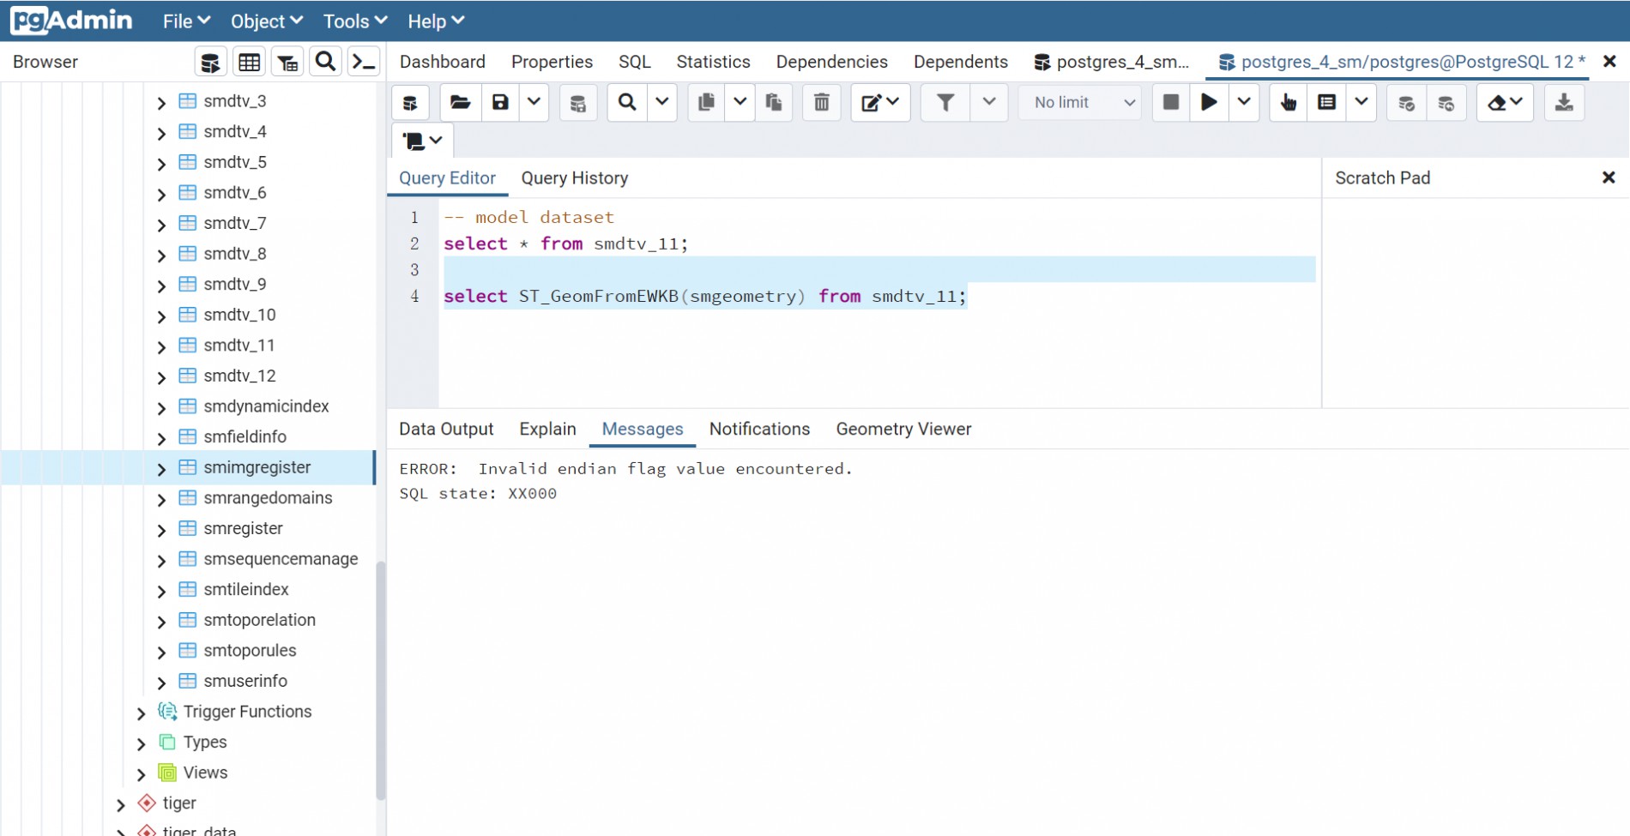
Task: Save the query with the floppy icon
Action: pos(500,103)
